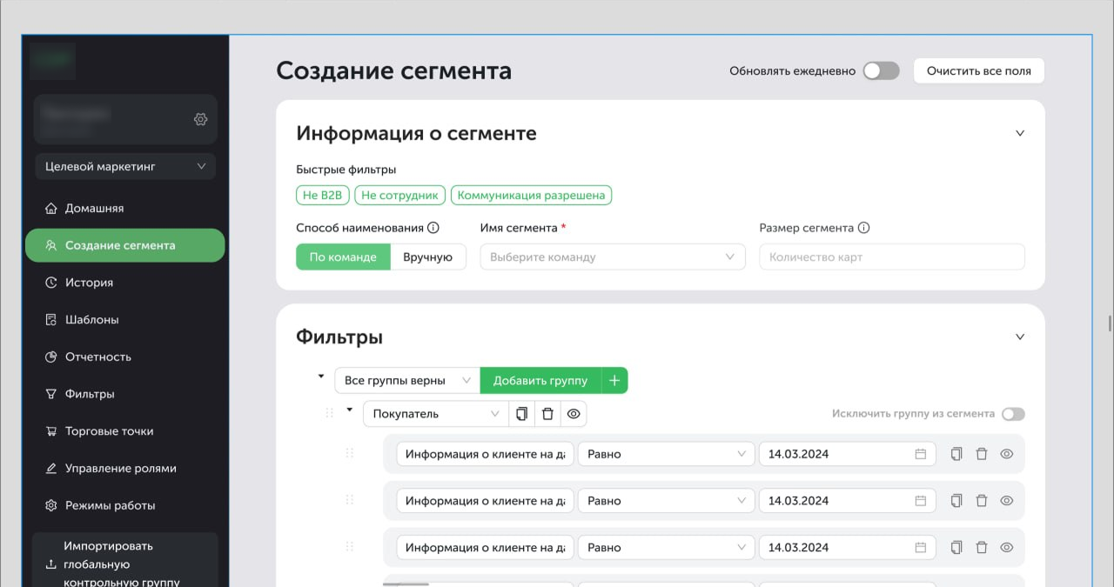Toggle Исключить группу из сегмента switch
Image resolution: width=1114 pixels, height=587 pixels.
click(1013, 414)
